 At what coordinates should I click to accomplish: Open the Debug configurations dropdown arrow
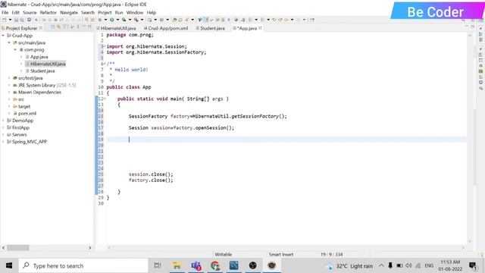click(x=105, y=20)
